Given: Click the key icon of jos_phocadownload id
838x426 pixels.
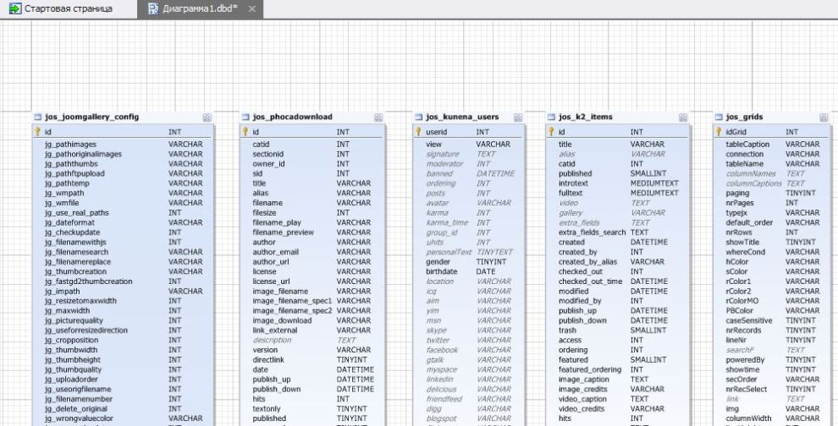Looking at the screenshot, I should coord(246,133).
